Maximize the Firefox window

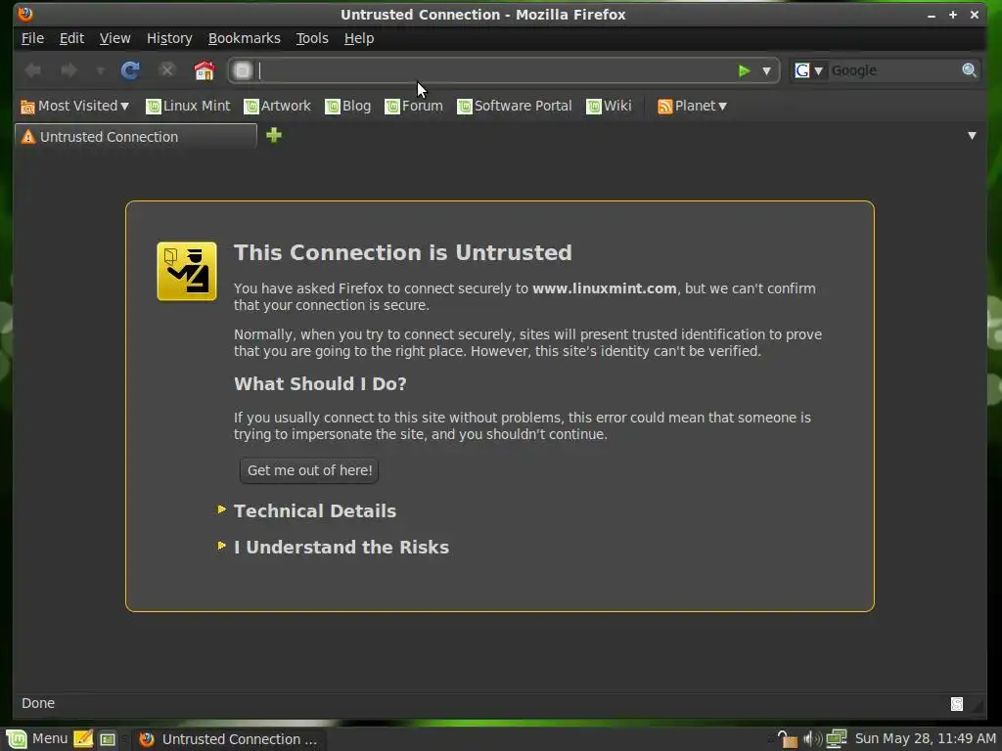953,15
